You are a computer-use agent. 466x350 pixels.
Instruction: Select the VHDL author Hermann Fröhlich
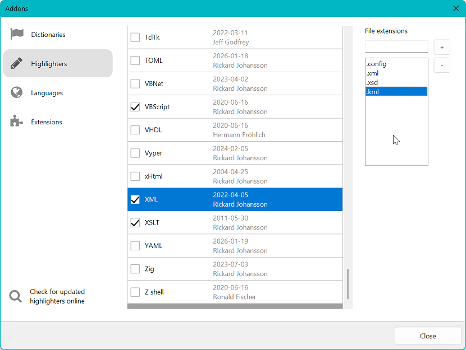[239, 135]
